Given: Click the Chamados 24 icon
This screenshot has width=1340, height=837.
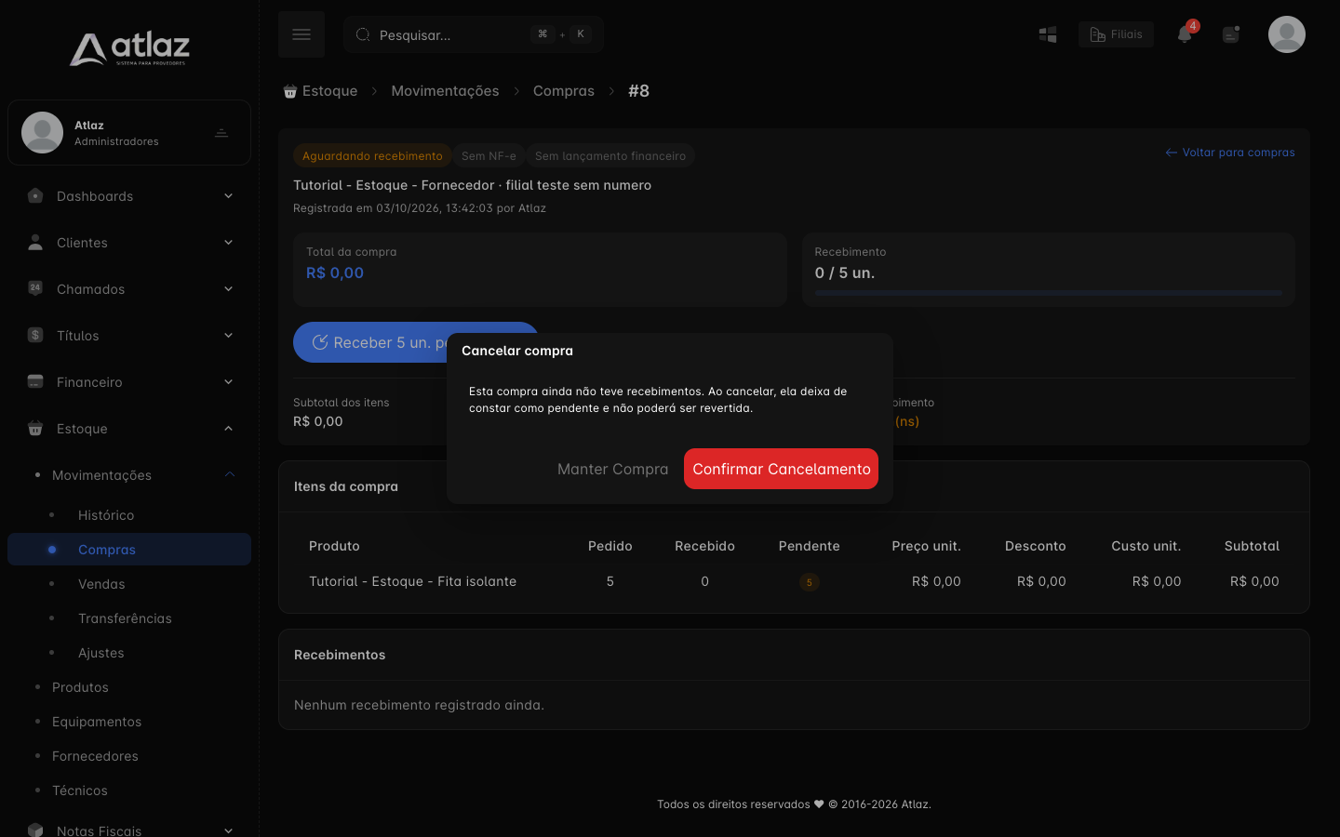Looking at the screenshot, I should pos(35,288).
